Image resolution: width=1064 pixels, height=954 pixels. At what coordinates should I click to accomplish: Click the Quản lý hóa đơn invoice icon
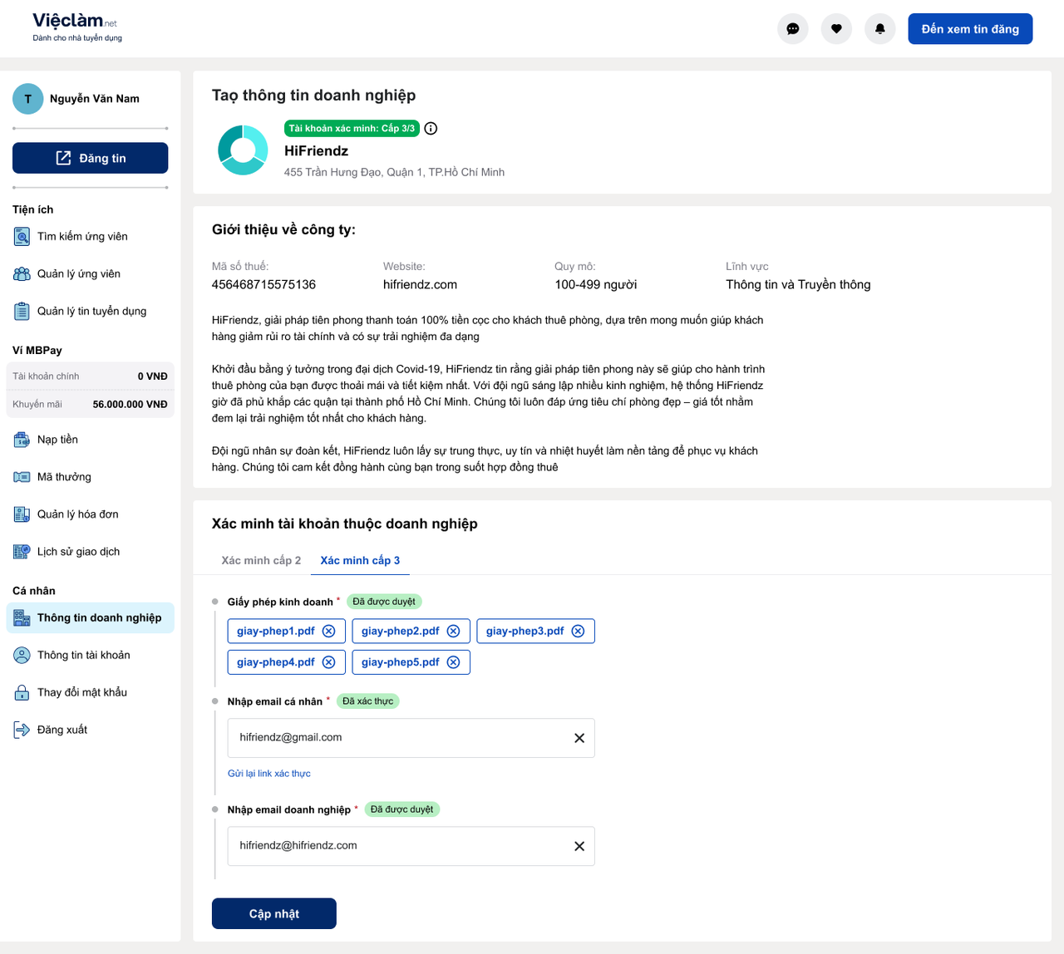(x=22, y=514)
